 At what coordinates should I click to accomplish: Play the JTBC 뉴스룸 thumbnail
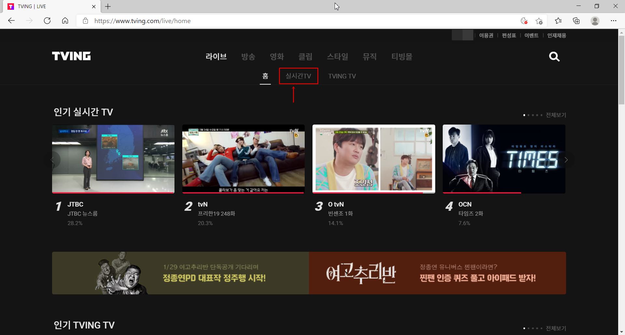(x=113, y=159)
